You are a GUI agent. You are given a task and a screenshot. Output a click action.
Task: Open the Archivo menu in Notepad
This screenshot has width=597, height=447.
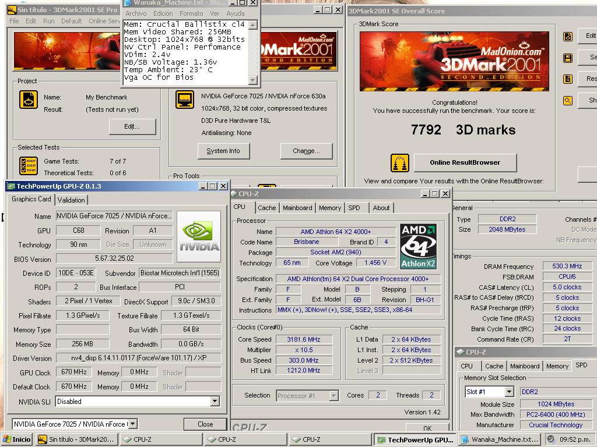click(x=136, y=13)
